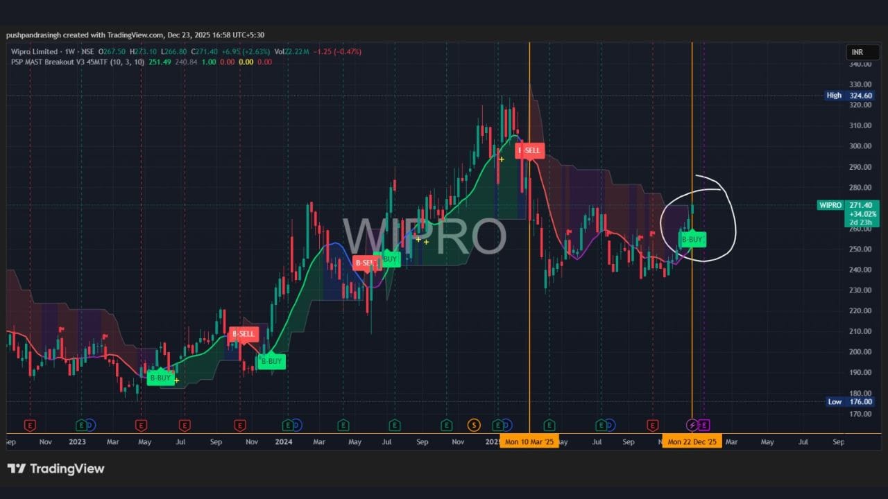The height and width of the screenshot is (499, 888).
Task: Click the red B-SELL label near the chart peak
Action: pyautogui.click(x=529, y=150)
